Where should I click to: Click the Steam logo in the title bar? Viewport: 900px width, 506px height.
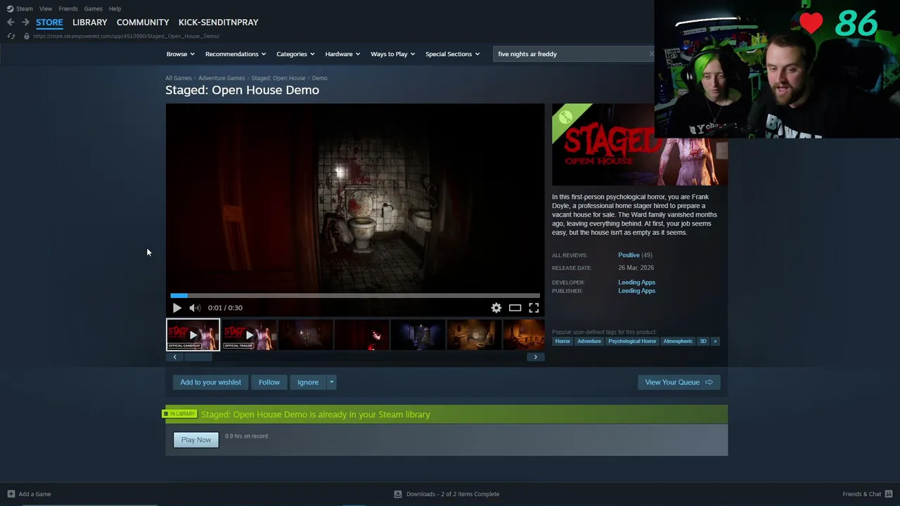point(10,8)
